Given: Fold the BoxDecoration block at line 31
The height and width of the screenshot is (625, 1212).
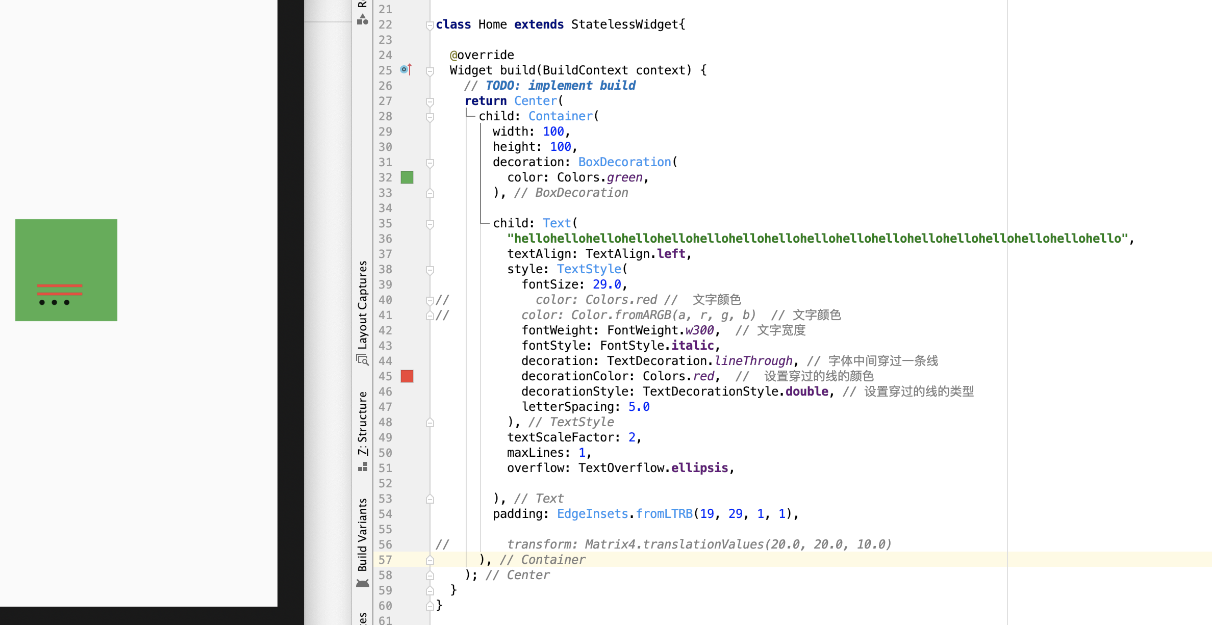Looking at the screenshot, I should pos(430,163).
